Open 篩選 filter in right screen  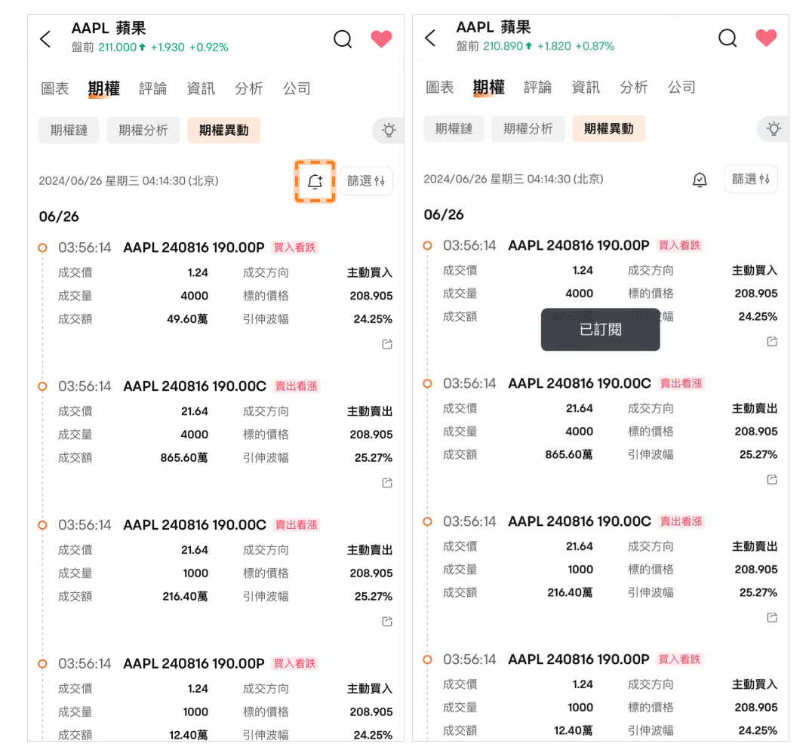(x=751, y=179)
